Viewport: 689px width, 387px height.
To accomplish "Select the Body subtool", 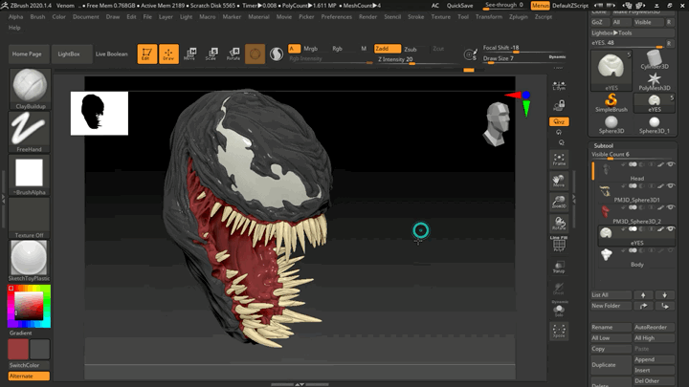I will (636, 258).
